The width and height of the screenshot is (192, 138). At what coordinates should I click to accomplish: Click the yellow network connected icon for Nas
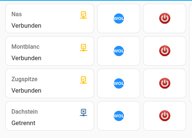point(83,15)
